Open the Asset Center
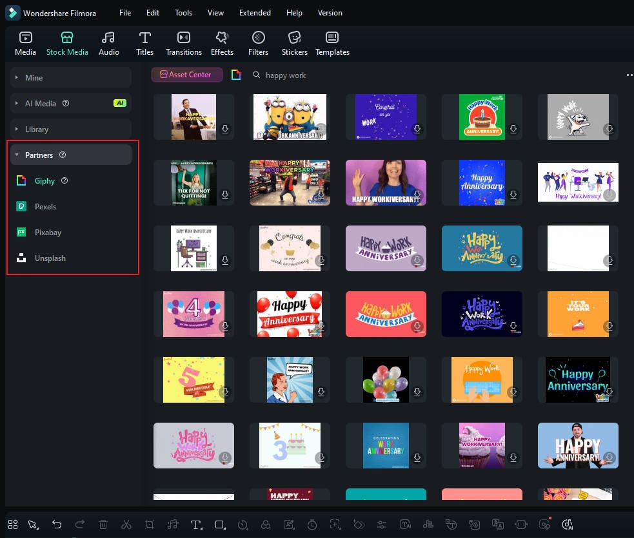 coord(186,74)
